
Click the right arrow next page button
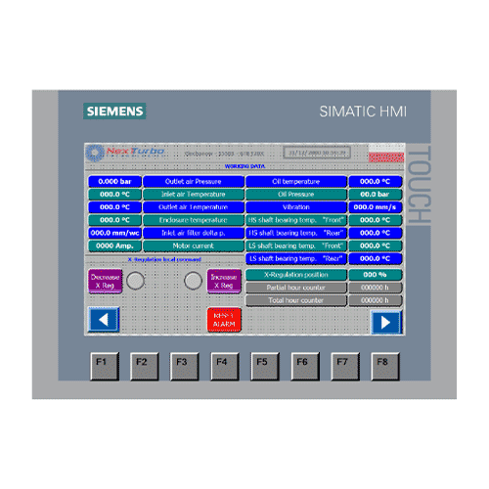coord(385,322)
